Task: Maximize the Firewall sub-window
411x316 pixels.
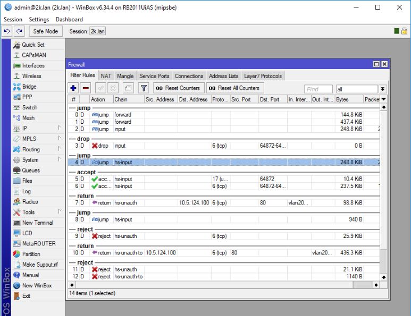Action: pyautogui.click(x=376, y=64)
